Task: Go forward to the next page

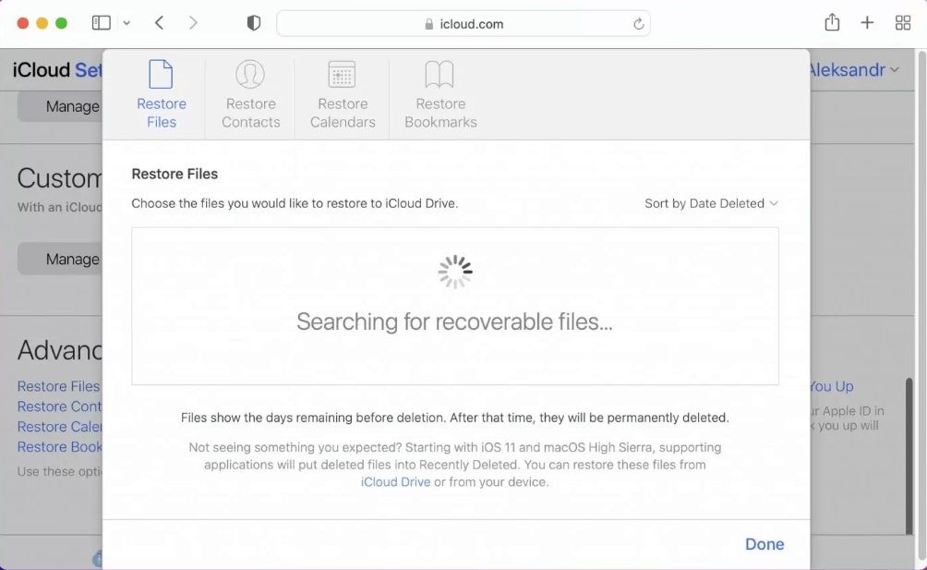Action: coord(193,23)
